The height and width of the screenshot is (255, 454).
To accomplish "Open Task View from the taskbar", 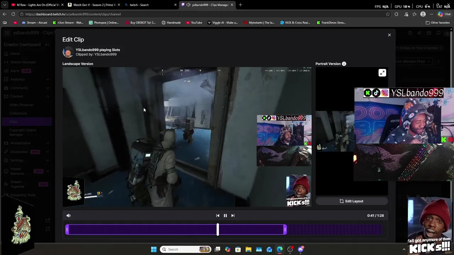I will click(217, 249).
